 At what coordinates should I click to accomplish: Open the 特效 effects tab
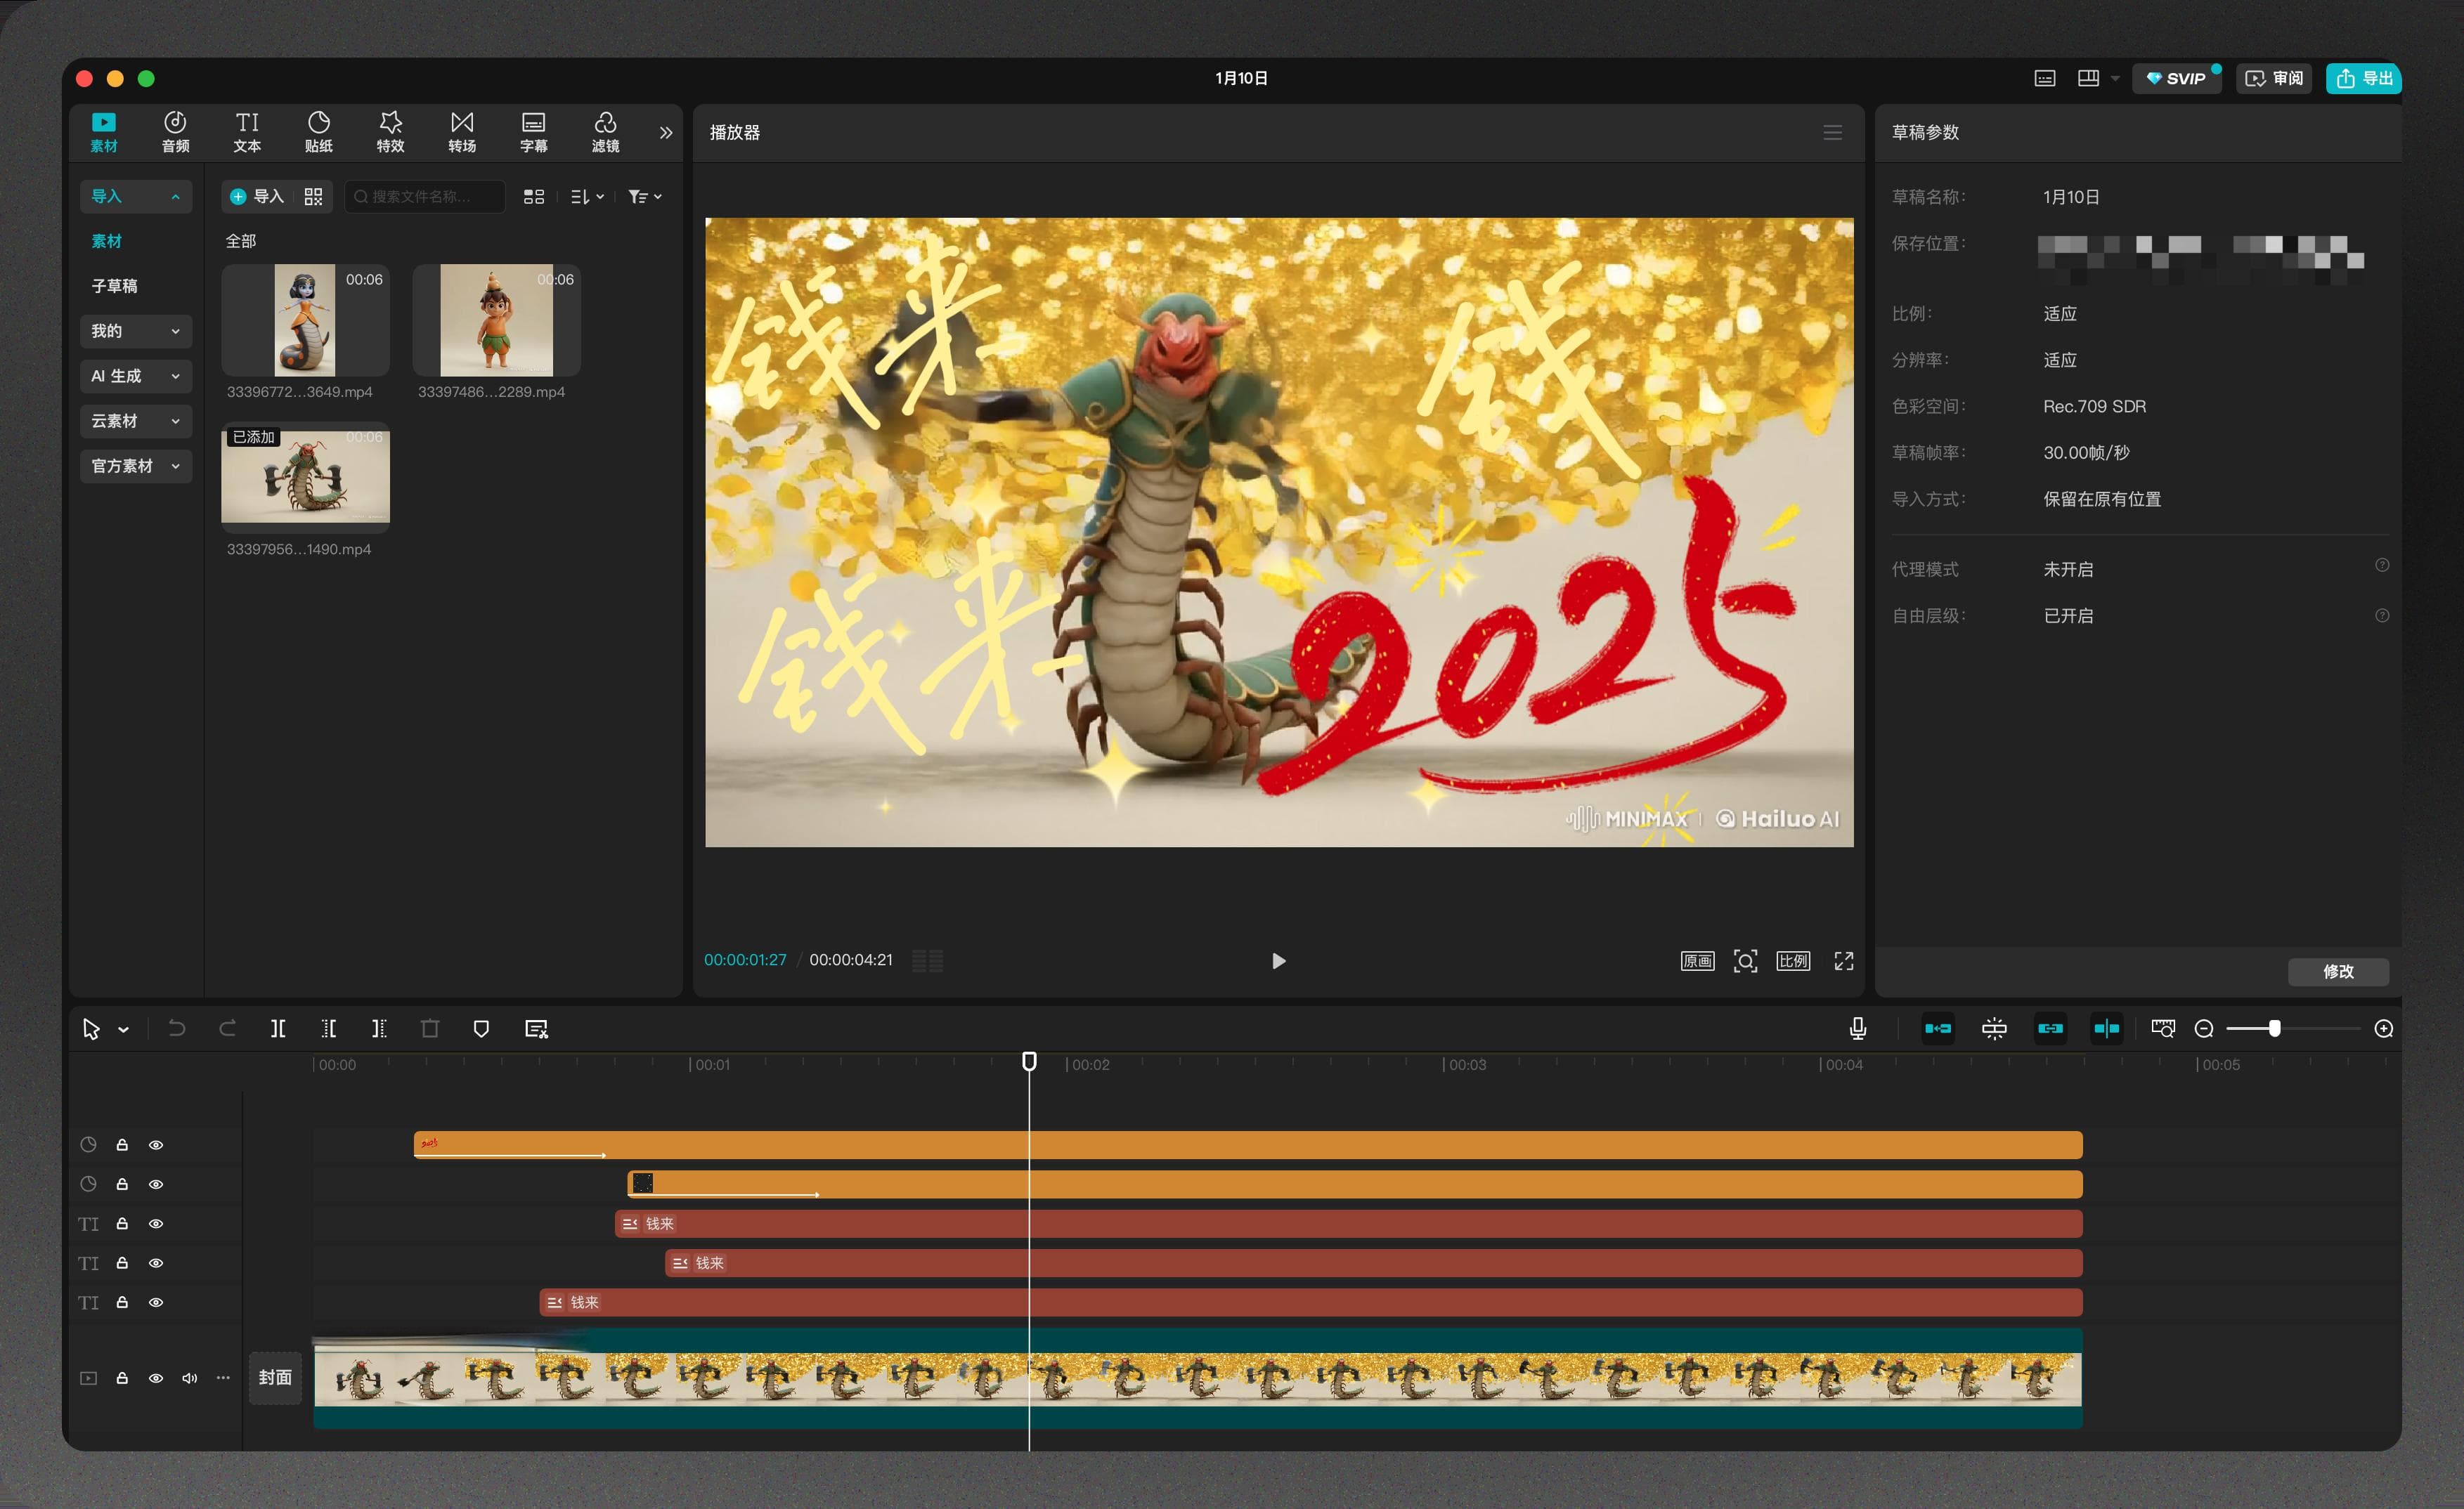pos(390,133)
